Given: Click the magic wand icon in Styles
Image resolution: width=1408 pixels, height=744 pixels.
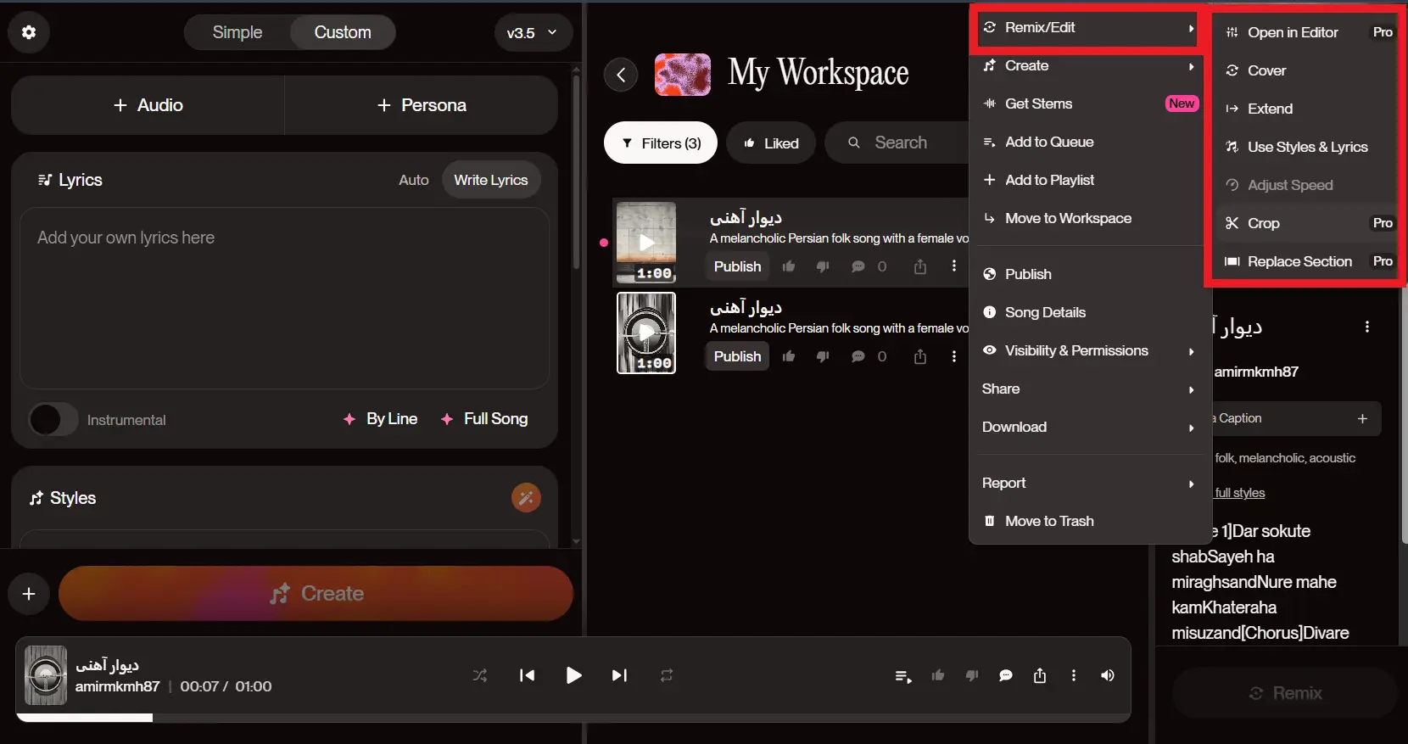Looking at the screenshot, I should click(526, 498).
